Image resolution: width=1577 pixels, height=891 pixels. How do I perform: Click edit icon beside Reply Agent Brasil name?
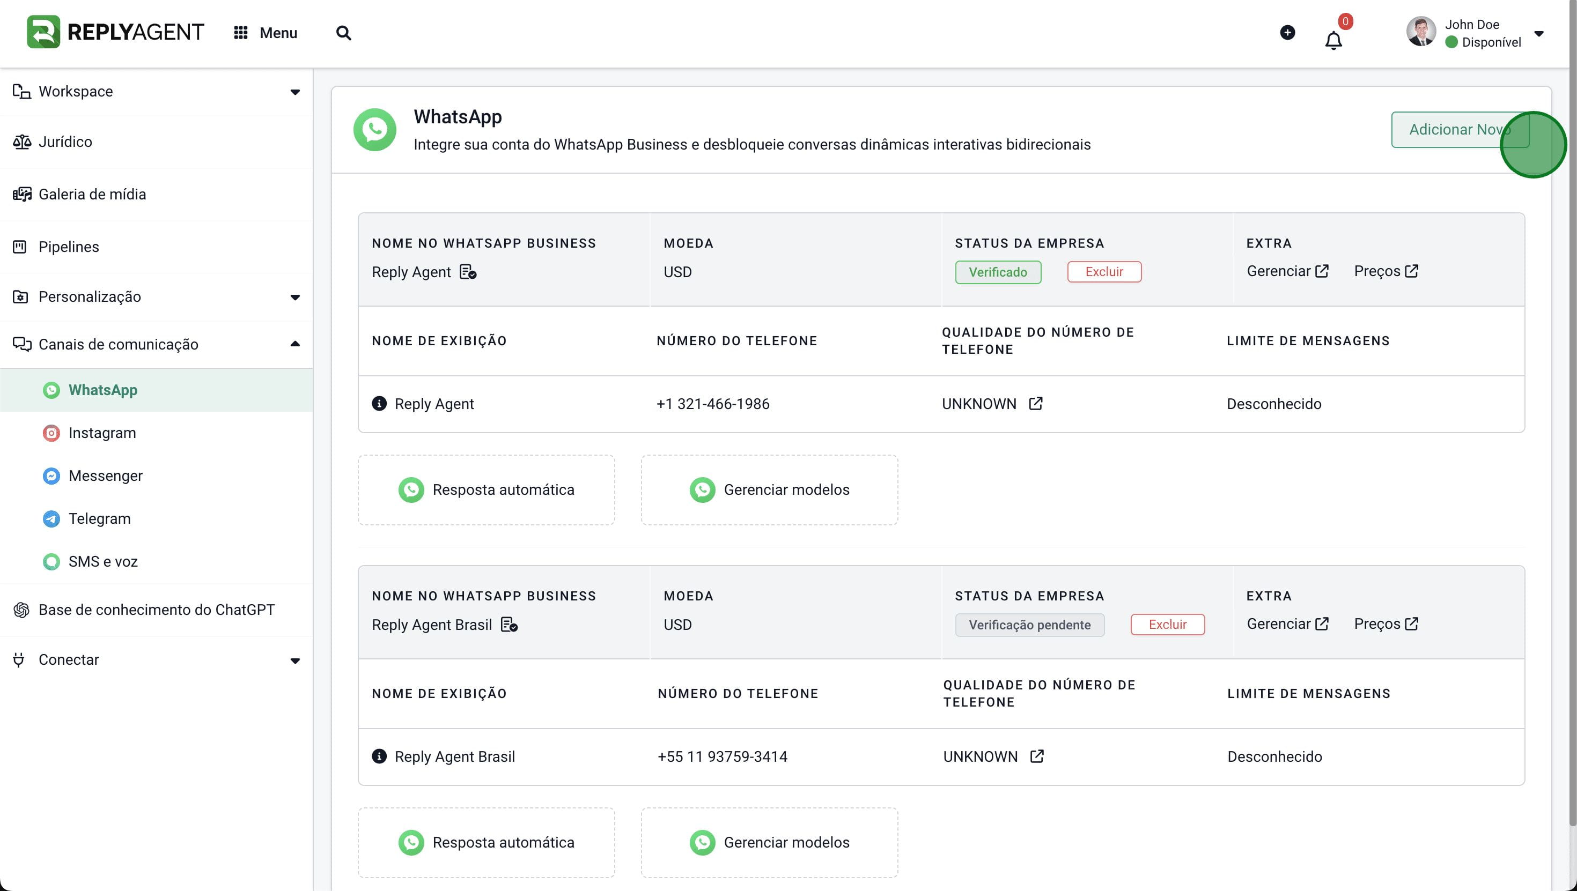[510, 625]
